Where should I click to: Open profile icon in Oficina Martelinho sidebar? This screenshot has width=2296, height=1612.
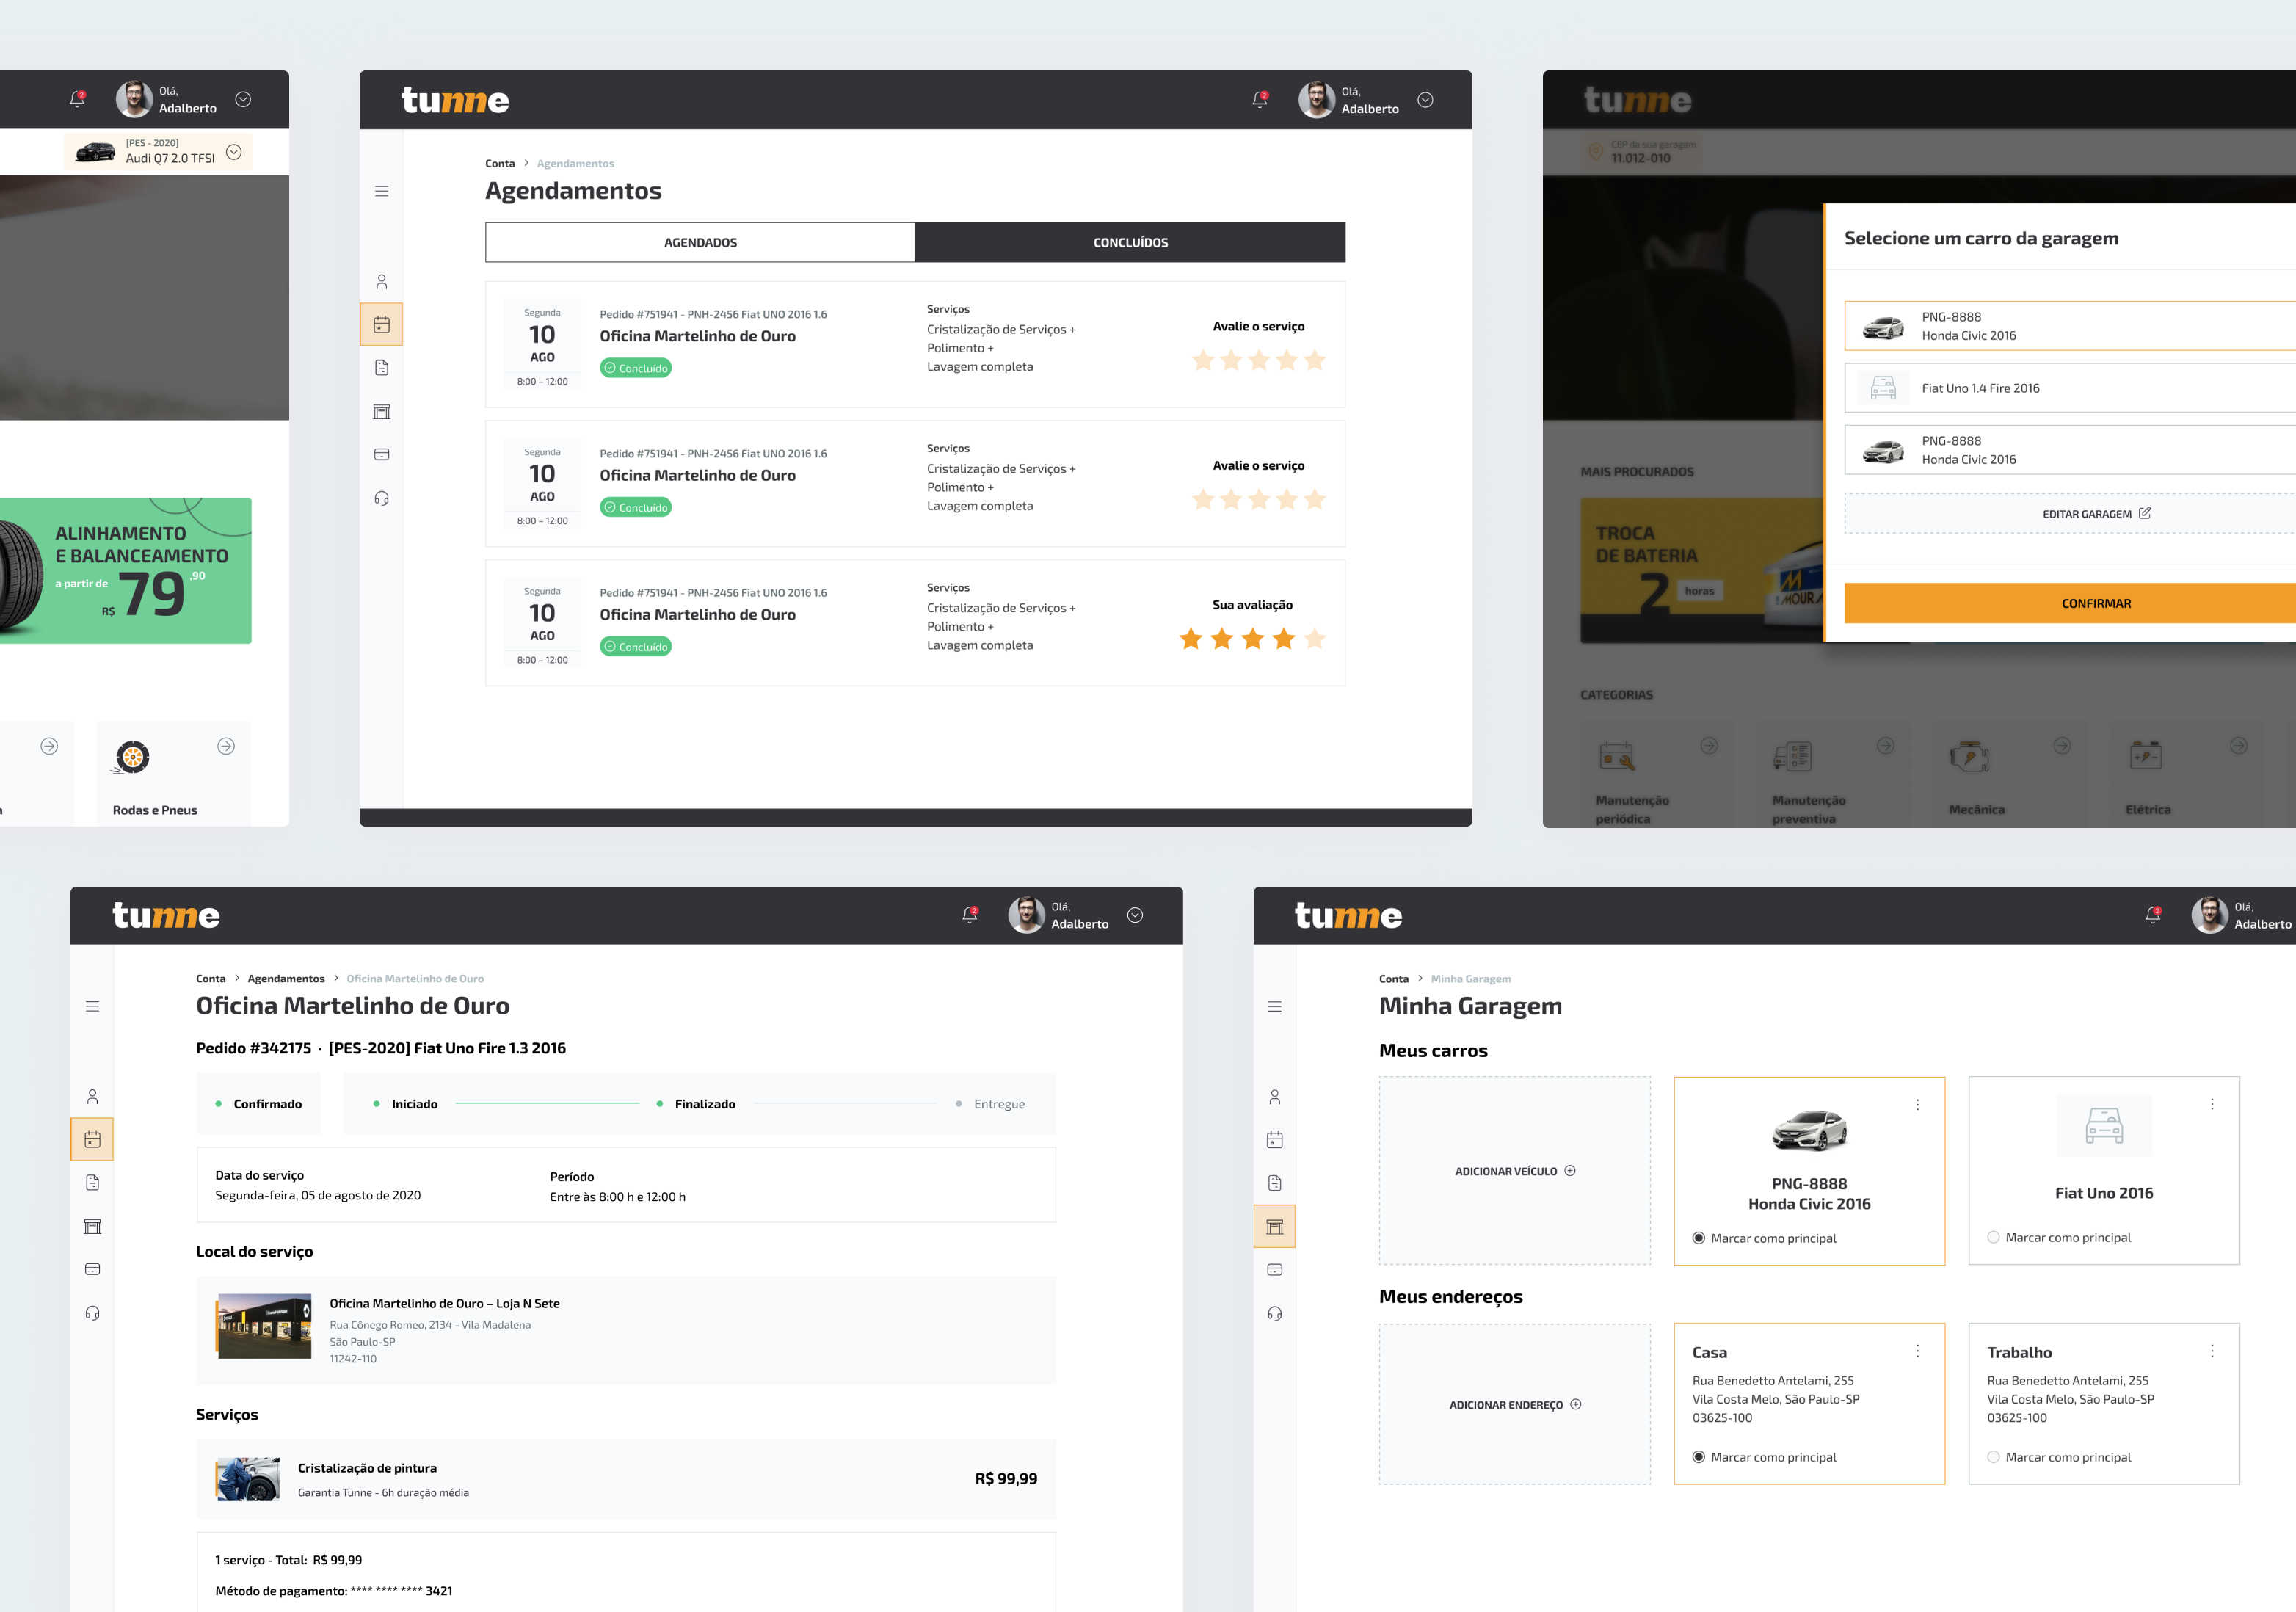point(92,1097)
